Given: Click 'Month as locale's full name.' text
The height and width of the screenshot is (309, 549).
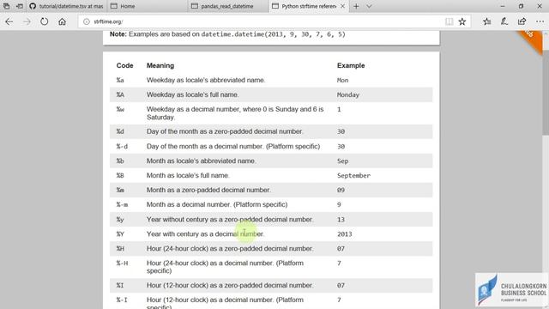Looking at the screenshot, I should [x=188, y=175].
